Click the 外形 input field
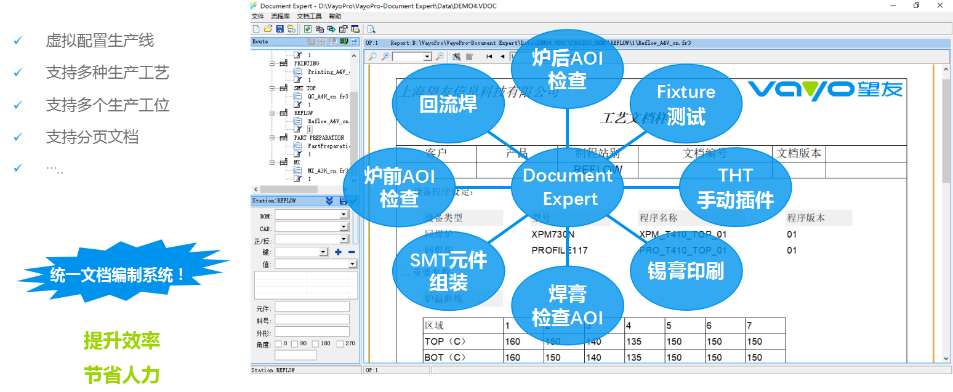This screenshot has width=953, height=392. pos(312,331)
